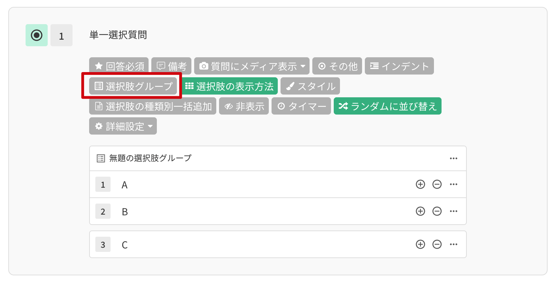Click the highlighted 選択肢グループ button
Image resolution: width=559 pixels, height=285 pixels.
pyautogui.click(x=133, y=86)
